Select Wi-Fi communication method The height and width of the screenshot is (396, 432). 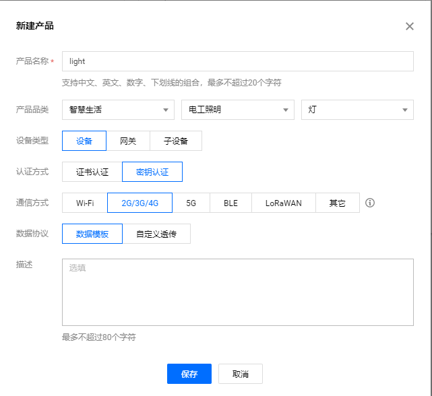85,203
